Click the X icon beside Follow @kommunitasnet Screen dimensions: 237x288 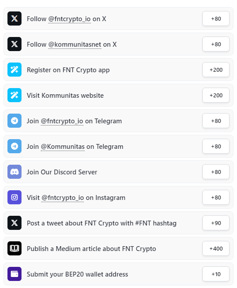[x=14, y=44]
